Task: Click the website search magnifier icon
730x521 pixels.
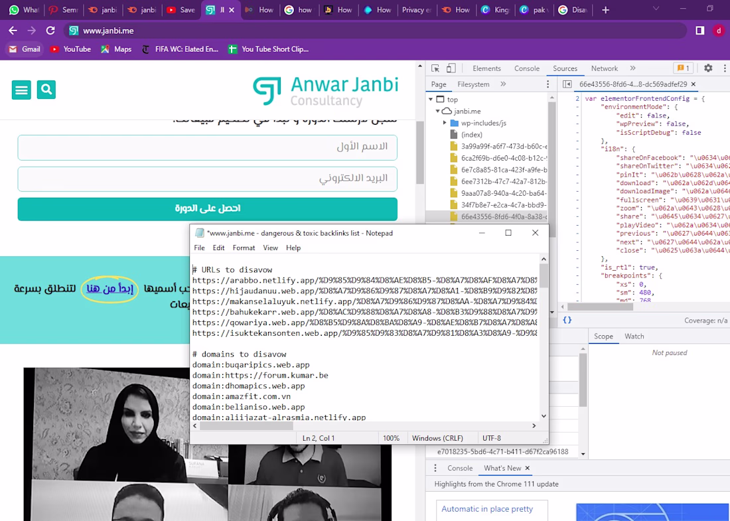Action: (x=46, y=90)
